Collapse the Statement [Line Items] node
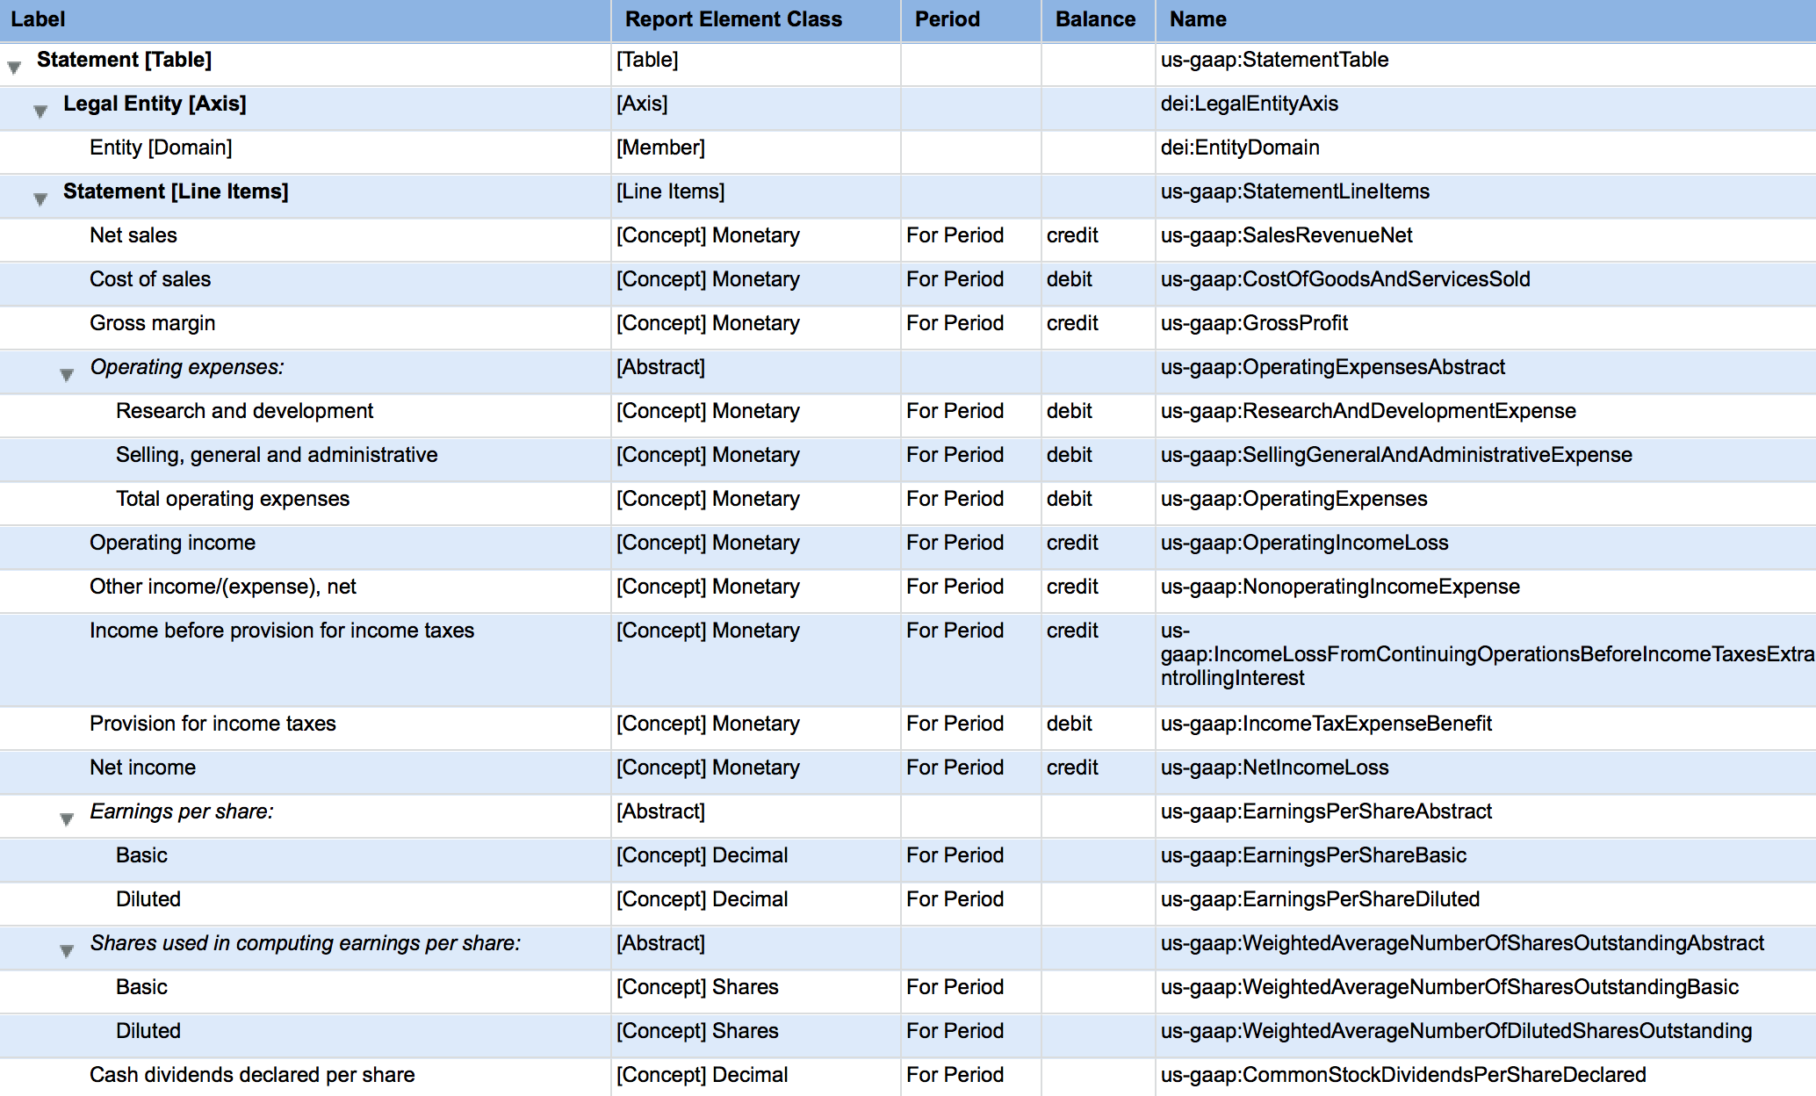1816x1096 pixels. (x=40, y=198)
